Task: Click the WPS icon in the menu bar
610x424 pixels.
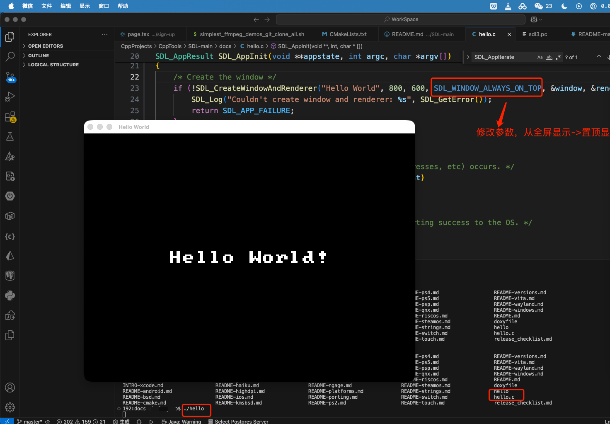Action: click(x=494, y=6)
